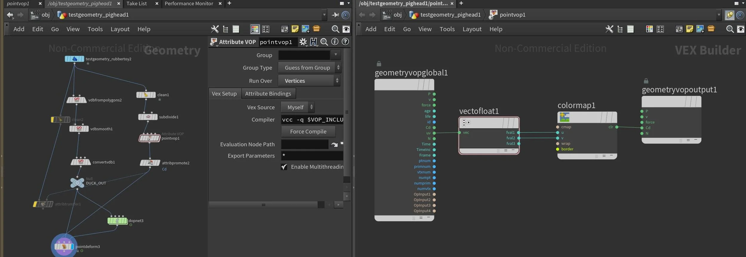Click the Evaluation Node Path chooser arrow icon
Viewport: 746px width, 257px height.
(x=334, y=145)
